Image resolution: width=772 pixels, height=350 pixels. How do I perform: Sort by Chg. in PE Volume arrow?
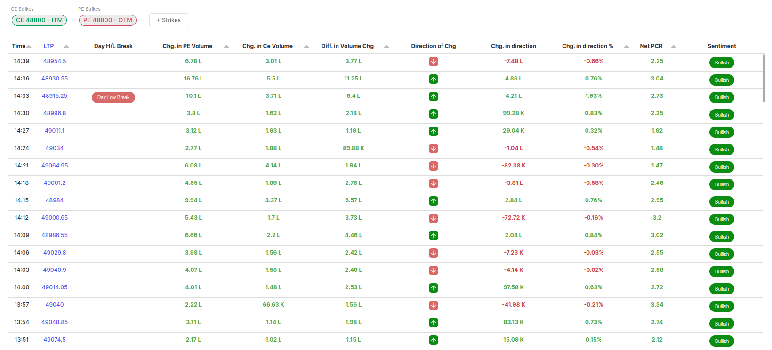tap(226, 46)
